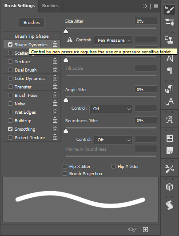Open the Roundness Jitter control dropdown
The height and width of the screenshot is (236, 179).
point(113,140)
